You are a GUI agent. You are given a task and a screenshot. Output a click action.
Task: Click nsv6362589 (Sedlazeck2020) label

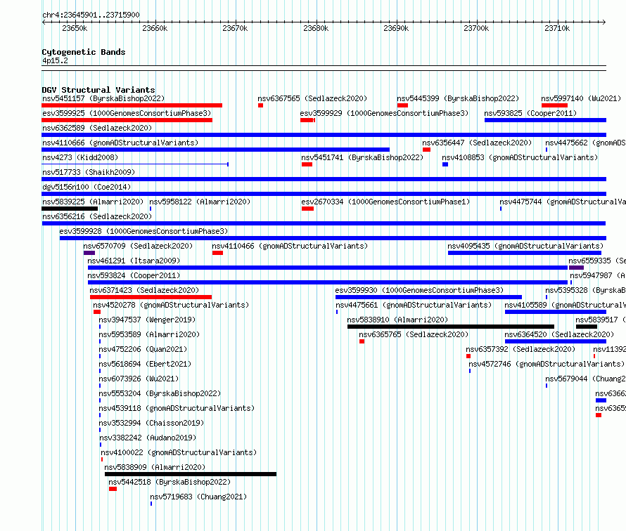97,128
